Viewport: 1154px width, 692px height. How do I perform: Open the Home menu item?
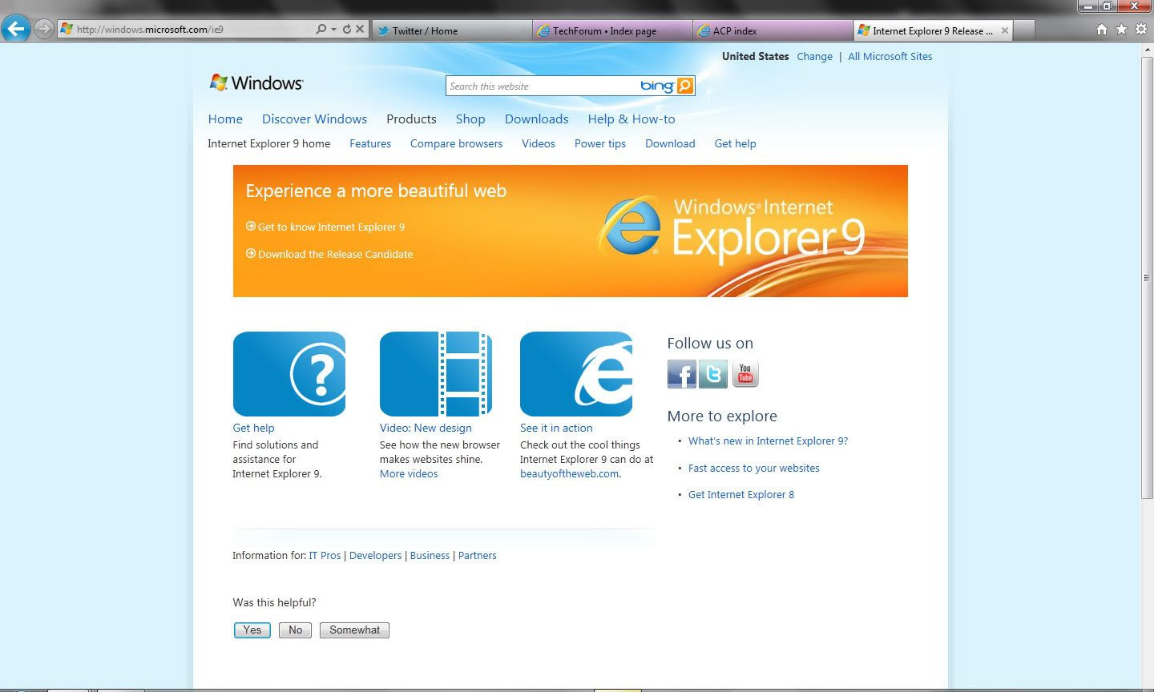point(225,119)
